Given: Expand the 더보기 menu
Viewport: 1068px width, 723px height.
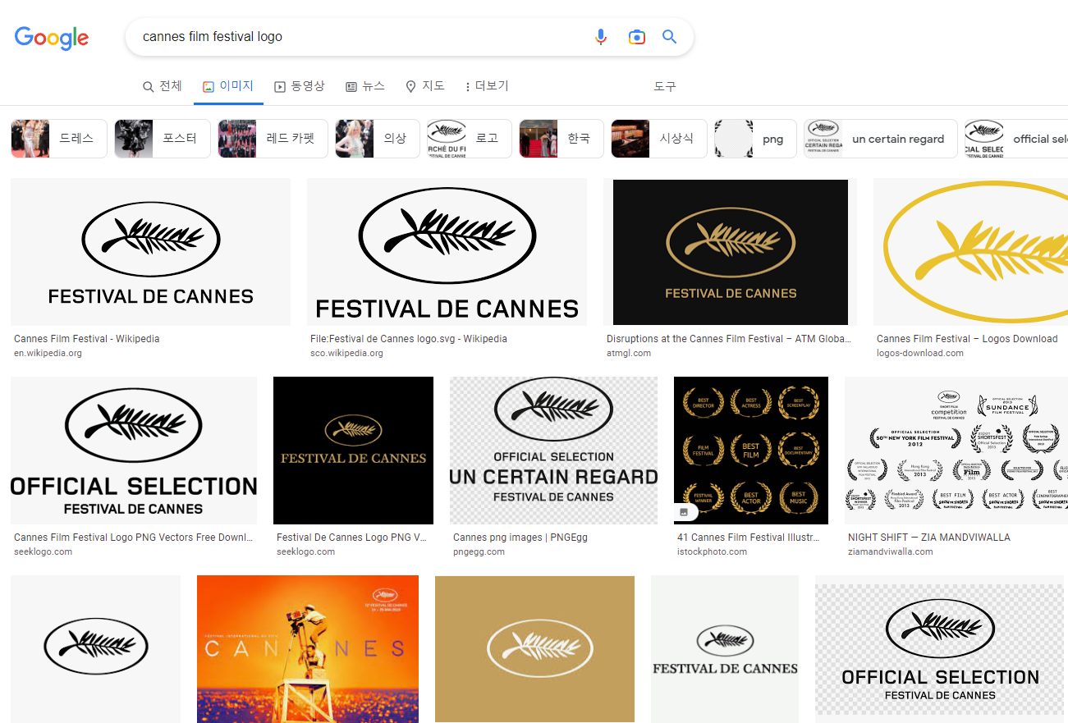Looking at the screenshot, I should tap(487, 86).
